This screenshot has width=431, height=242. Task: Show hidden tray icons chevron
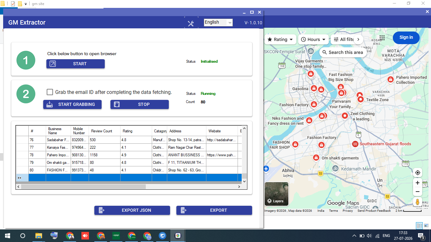click(x=354, y=236)
